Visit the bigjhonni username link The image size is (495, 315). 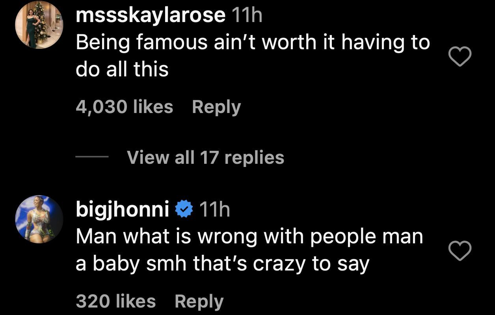pyautogui.click(x=123, y=209)
